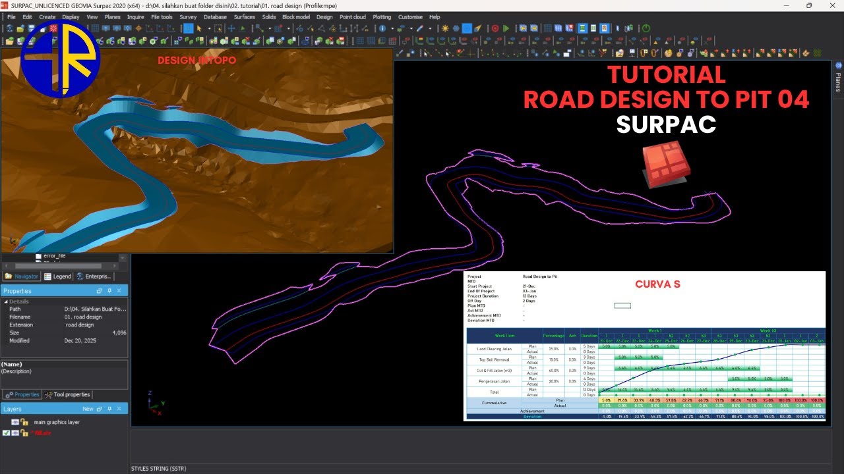Close the Properties panel

(119, 290)
